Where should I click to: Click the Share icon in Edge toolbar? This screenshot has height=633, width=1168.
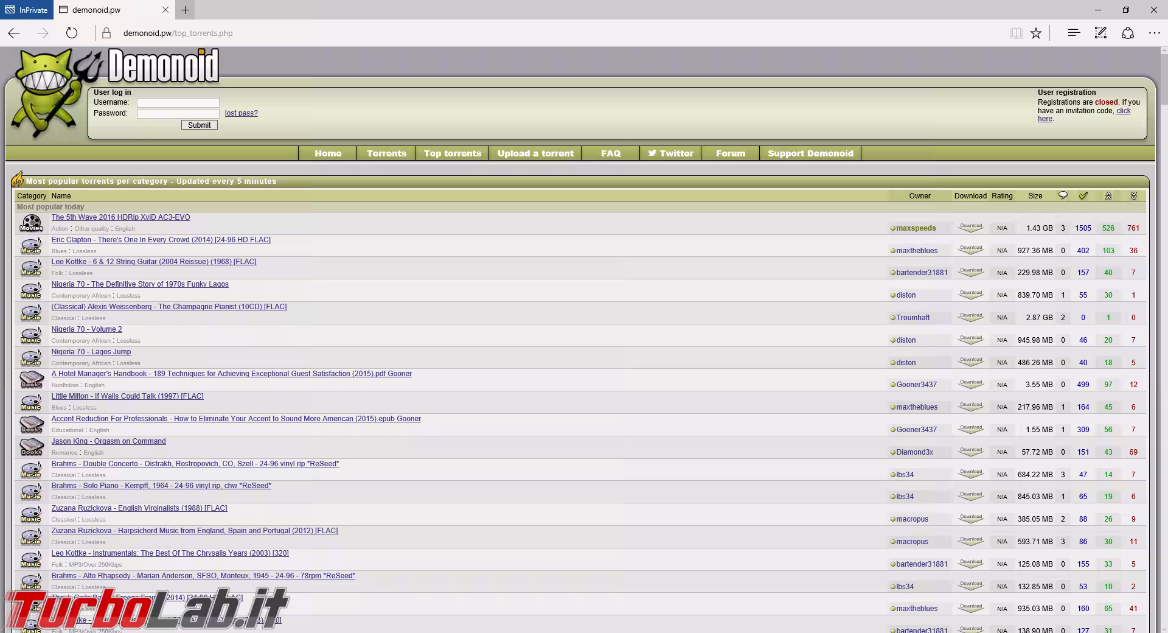pyautogui.click(x=1128, y=33)
